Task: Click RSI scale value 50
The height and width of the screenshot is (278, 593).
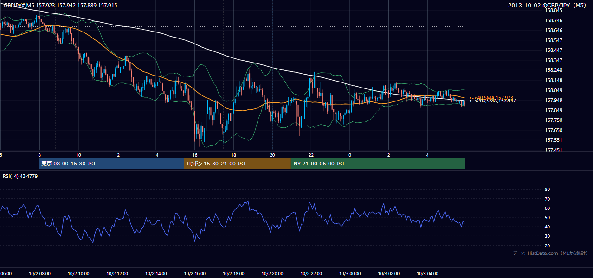Action: click(x=547, y=217)
